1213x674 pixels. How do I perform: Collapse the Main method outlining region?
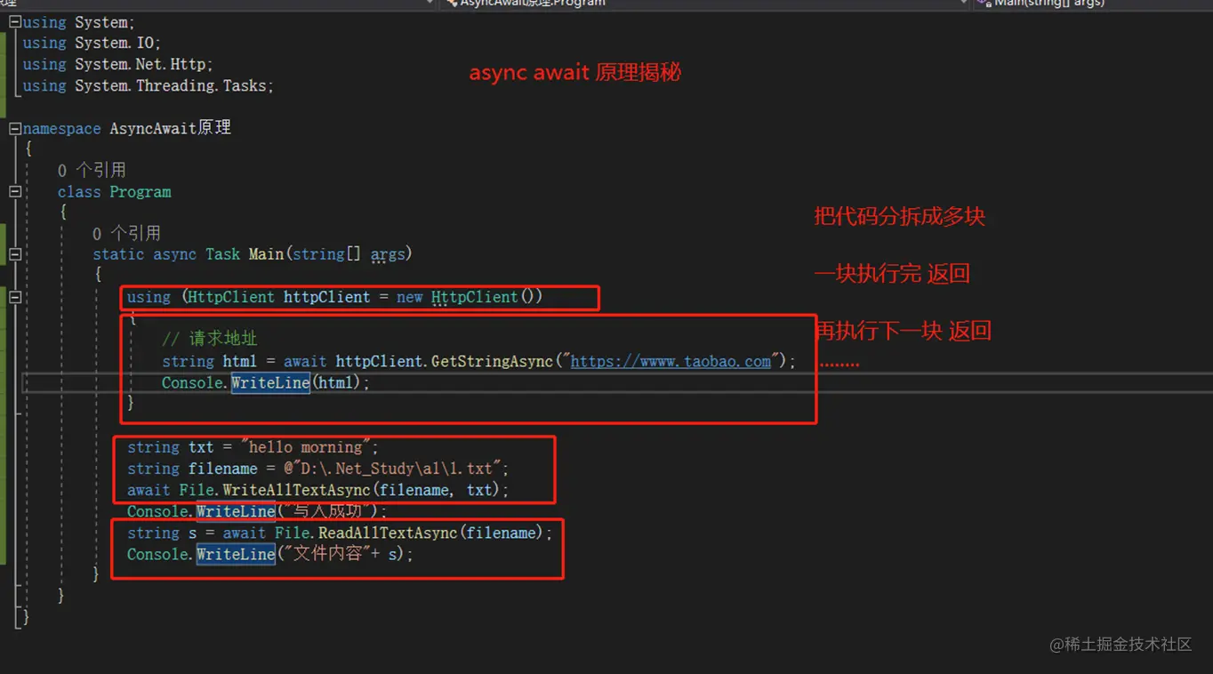tap(15, 254)
